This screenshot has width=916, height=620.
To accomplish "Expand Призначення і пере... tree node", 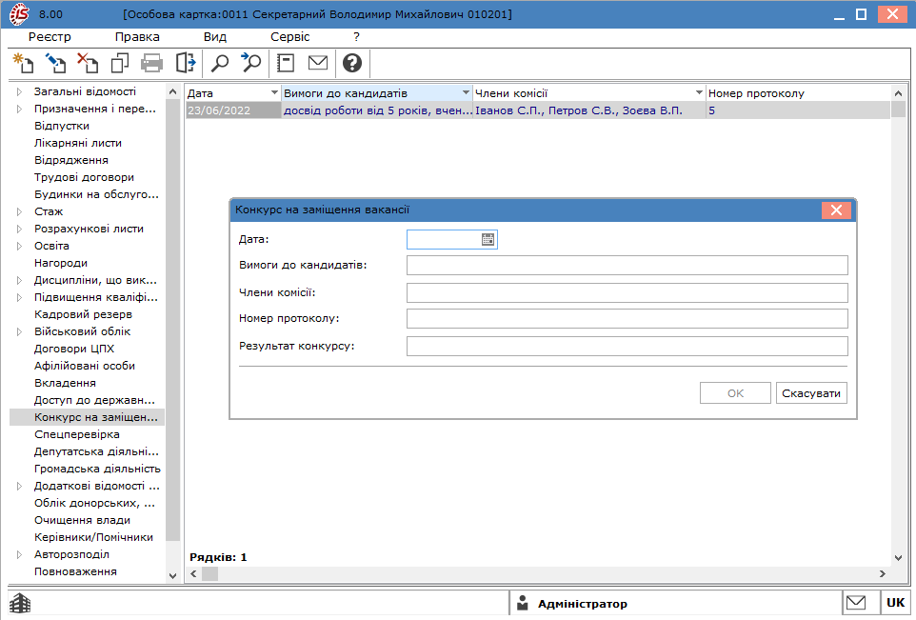I will click(19, 109).
